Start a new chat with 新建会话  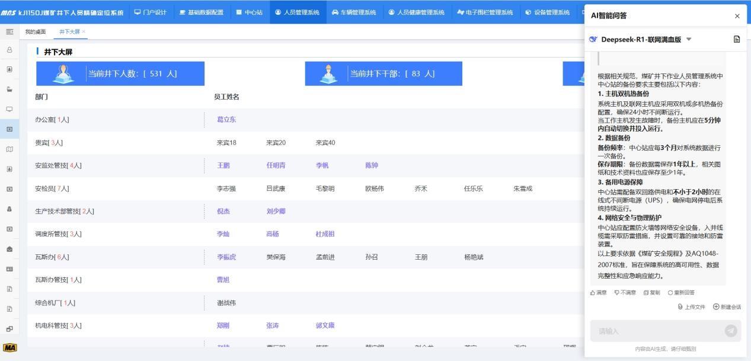[x=727, y=306]
